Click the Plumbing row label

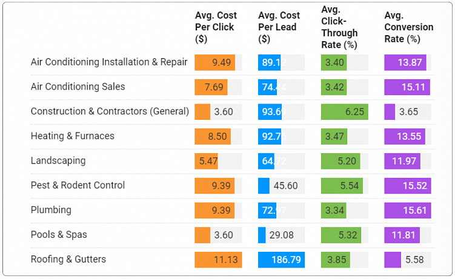point(51,210)
